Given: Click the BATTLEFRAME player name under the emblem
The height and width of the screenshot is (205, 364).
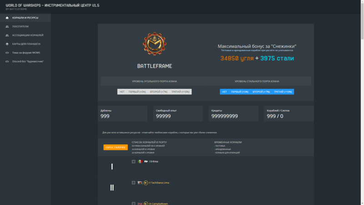Looking at the screenshot, I should 155,66.
